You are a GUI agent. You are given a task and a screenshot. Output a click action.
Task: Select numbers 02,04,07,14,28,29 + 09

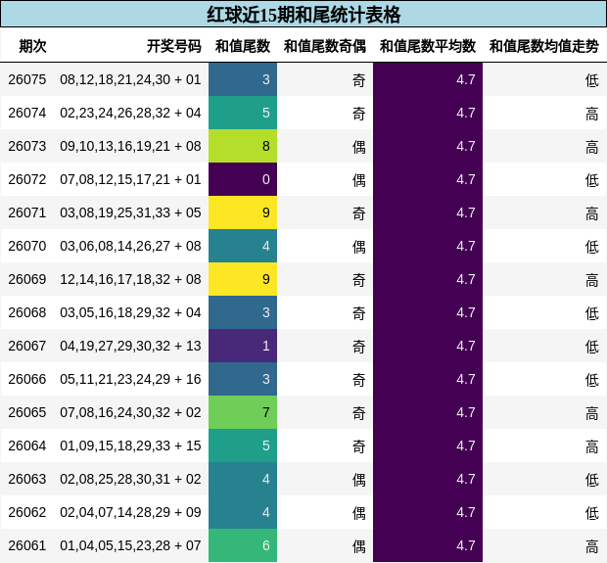tap(130, 512)
